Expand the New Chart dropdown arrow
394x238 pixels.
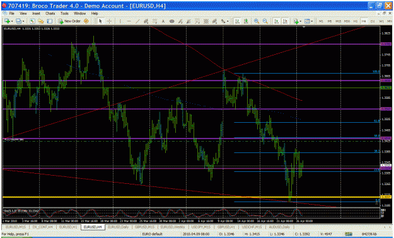tap(11, 21)
